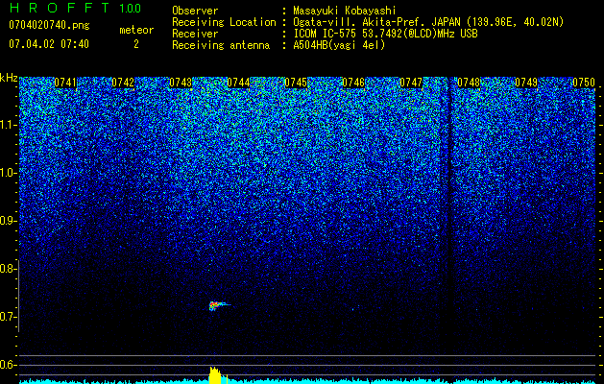Screen dimensions: 604x384
Task: Select the Ogata-vill. Akita-Pref. JAPAN location text
Action: point(428,22)
